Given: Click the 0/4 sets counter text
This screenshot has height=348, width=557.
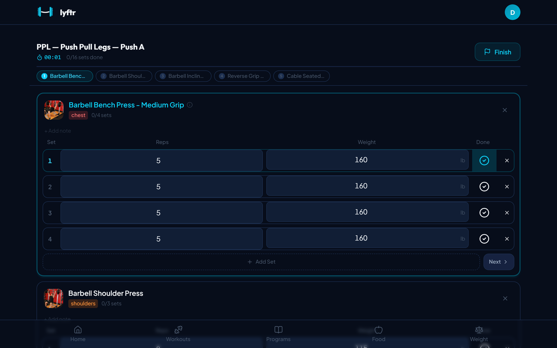Looking at the screenshot, I should (x=101, y=115).
